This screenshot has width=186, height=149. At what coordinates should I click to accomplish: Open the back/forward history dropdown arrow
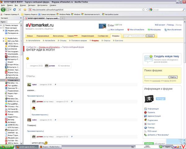click(11, 10)
